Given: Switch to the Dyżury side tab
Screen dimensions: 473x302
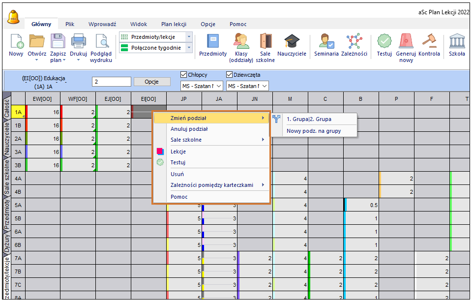Looking at the screenshot, I should coord(6,243).
